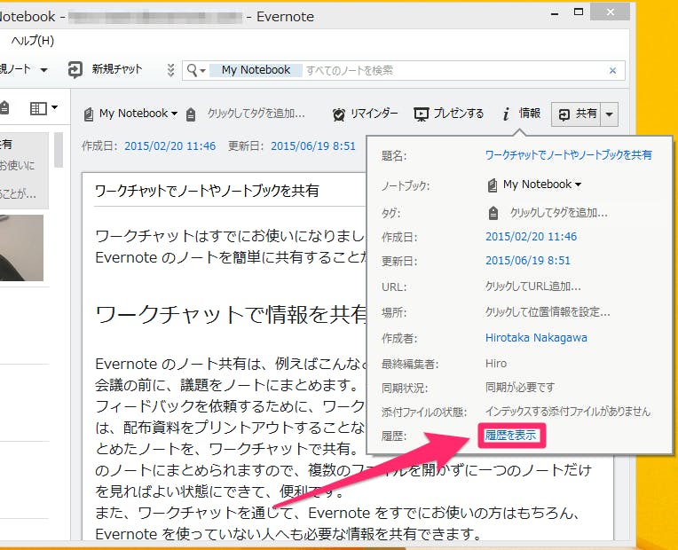
Task: Click 作成日 2015/02/20 11:46 in info panel
Action: pyautogui.click(x=531, y=237)
